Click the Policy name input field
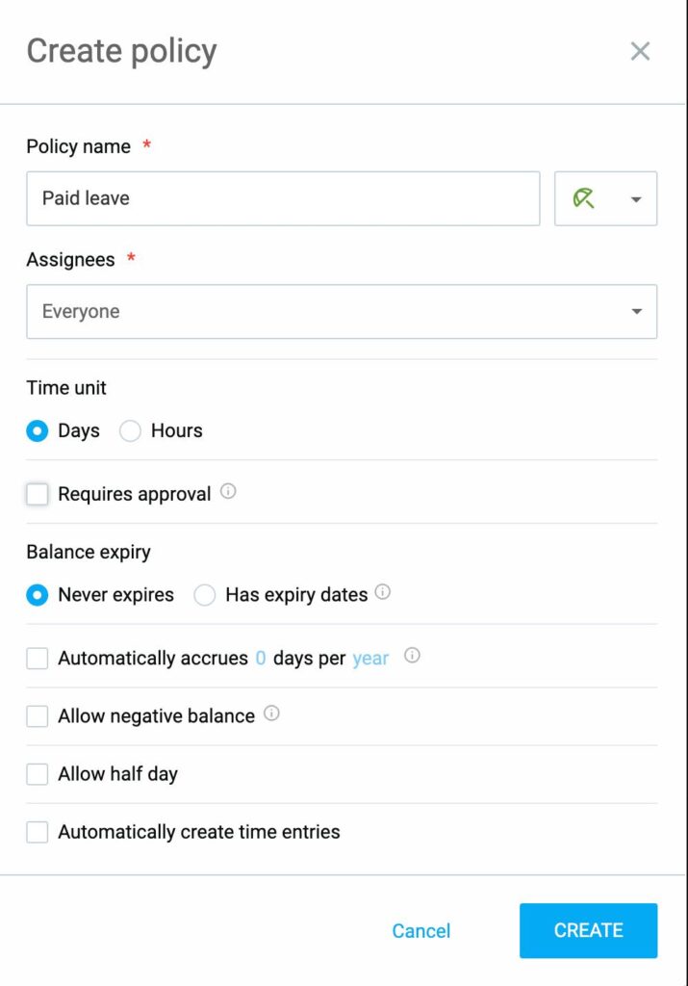The image size is (688, 986). pyautogui.click(x=283, y=198)
